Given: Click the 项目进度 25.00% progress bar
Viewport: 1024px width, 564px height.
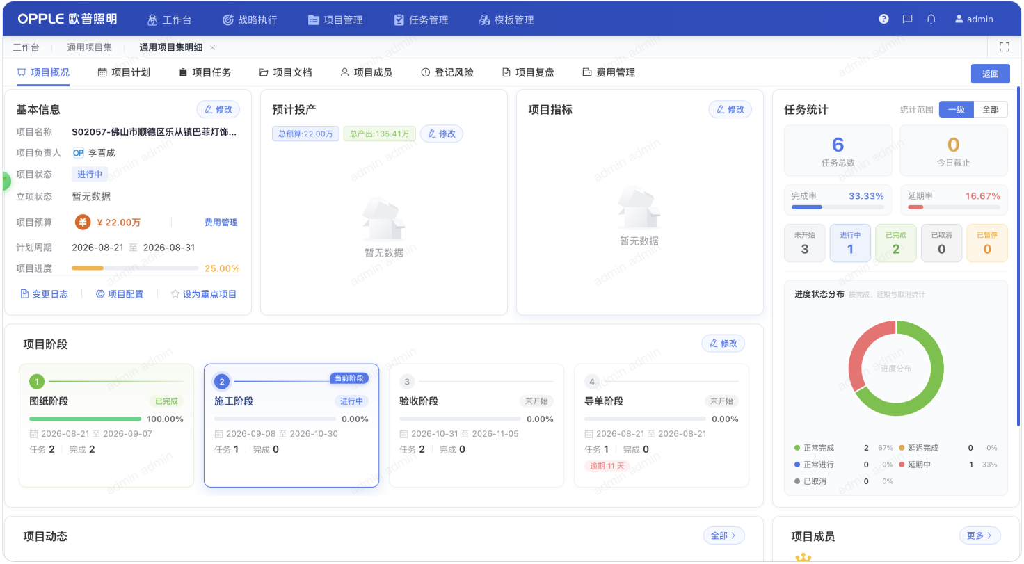Looking at the screenshot, I should (135, 268).
